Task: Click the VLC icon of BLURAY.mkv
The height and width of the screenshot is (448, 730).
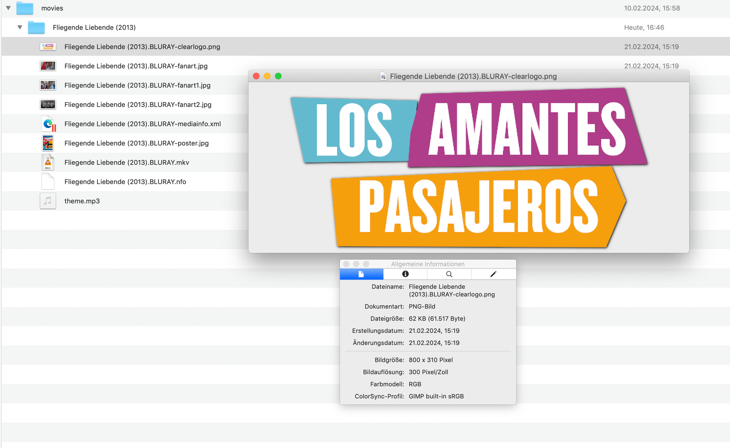Action: tap(48, 162)
